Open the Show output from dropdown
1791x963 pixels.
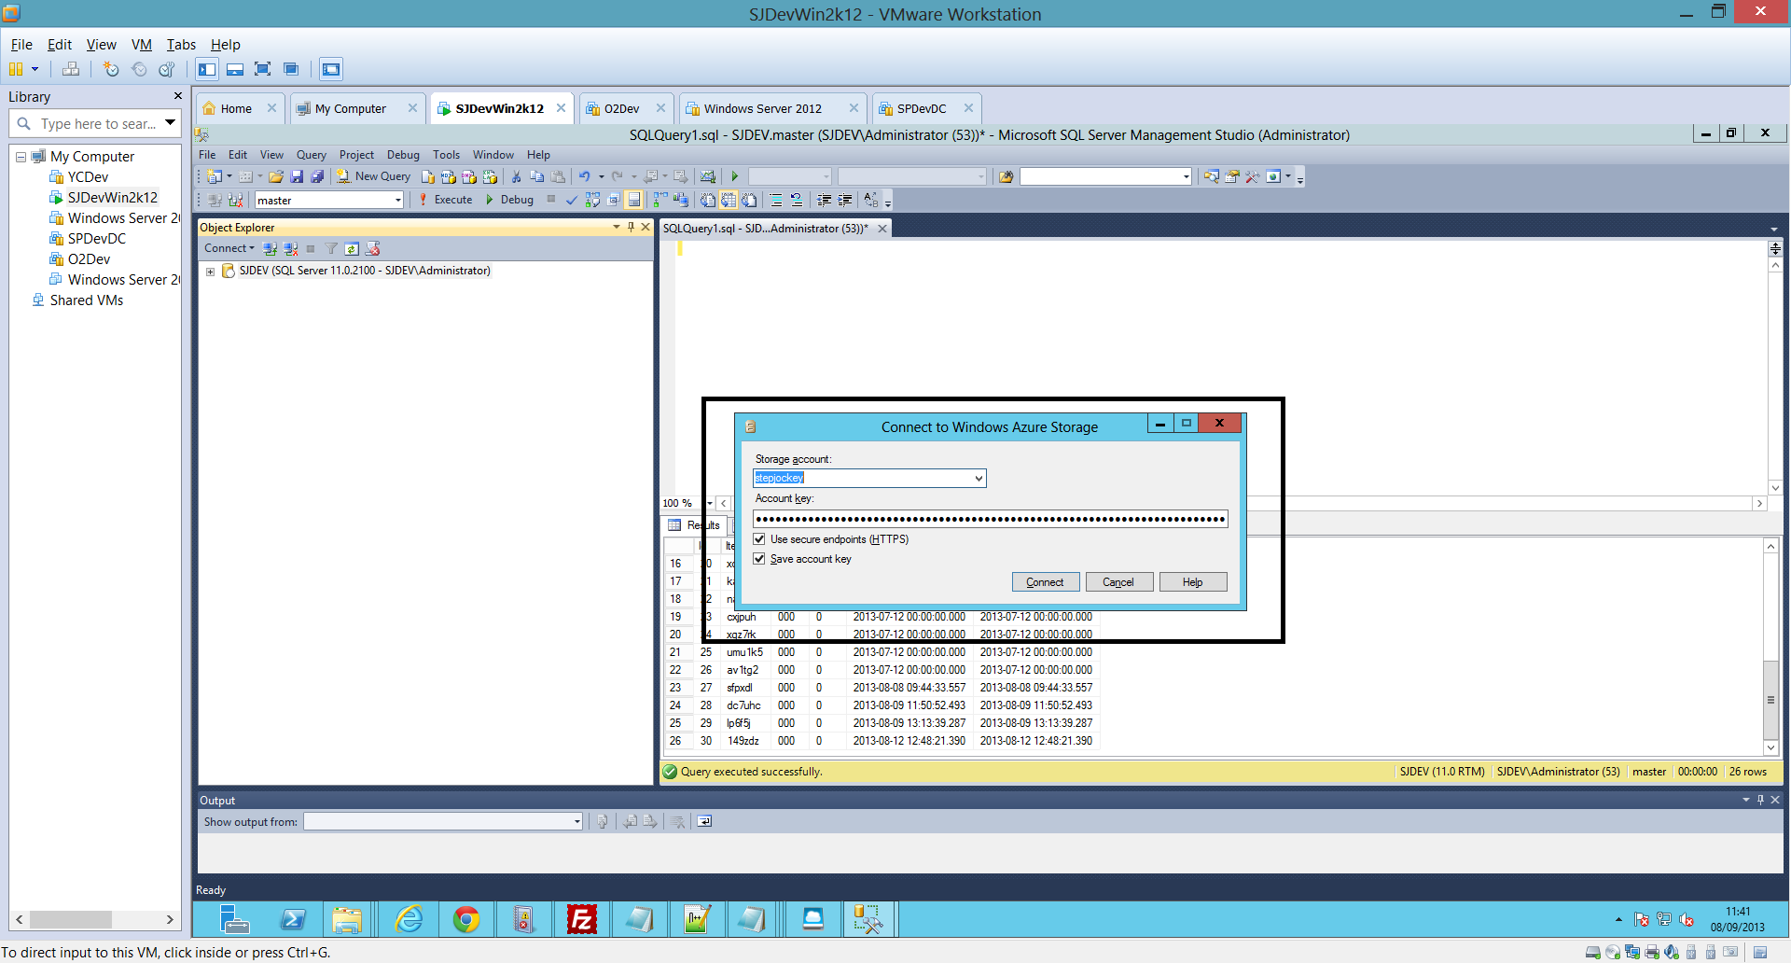click(577, 821)
